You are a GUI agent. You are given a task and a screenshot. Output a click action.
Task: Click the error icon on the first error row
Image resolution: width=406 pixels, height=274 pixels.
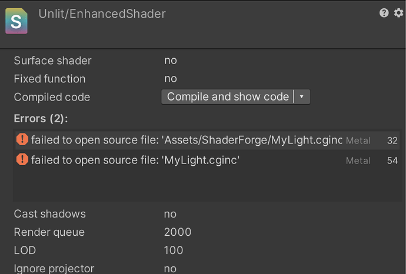(22, 139)
